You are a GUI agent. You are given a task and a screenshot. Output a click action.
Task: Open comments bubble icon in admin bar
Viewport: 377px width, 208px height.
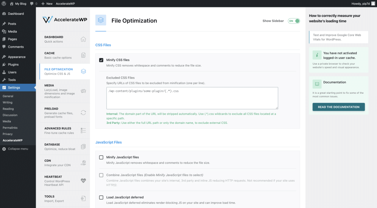point(32,4)
